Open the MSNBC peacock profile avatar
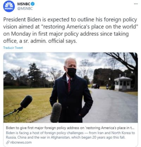This screenshot has height=147, width=141. tap(9, 6)
